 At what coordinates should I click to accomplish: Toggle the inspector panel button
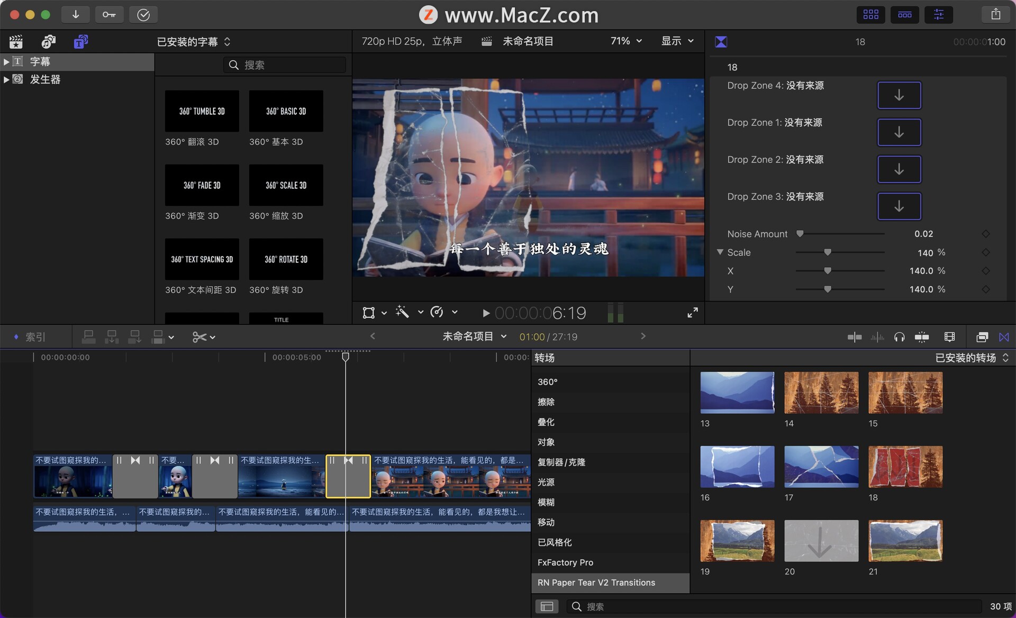938,14
